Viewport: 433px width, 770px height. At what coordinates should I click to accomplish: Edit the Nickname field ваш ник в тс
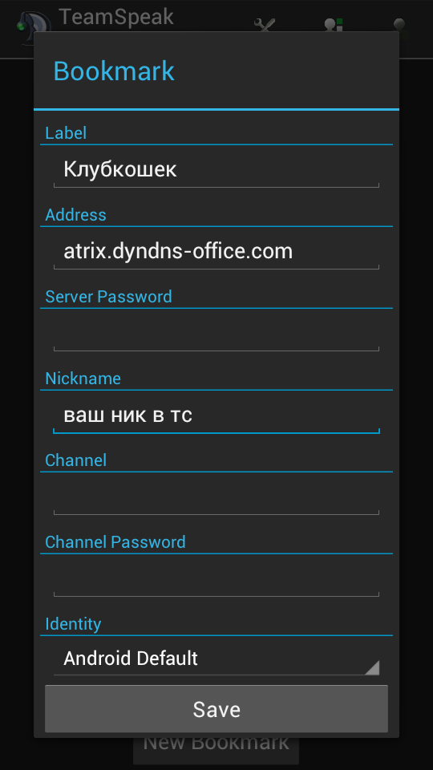coord(216,416)
